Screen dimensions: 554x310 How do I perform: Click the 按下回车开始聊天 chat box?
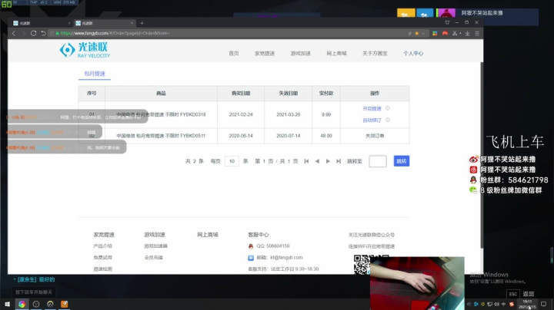(x=34, y=292)
